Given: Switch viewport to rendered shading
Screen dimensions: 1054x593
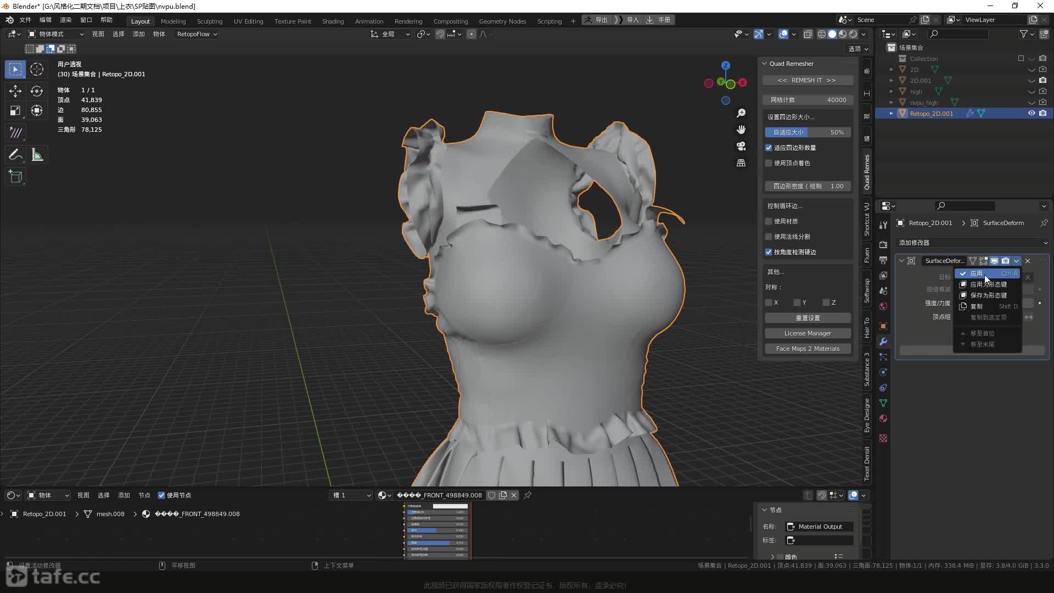Looking at the screenshot, I should coord(853,34).
